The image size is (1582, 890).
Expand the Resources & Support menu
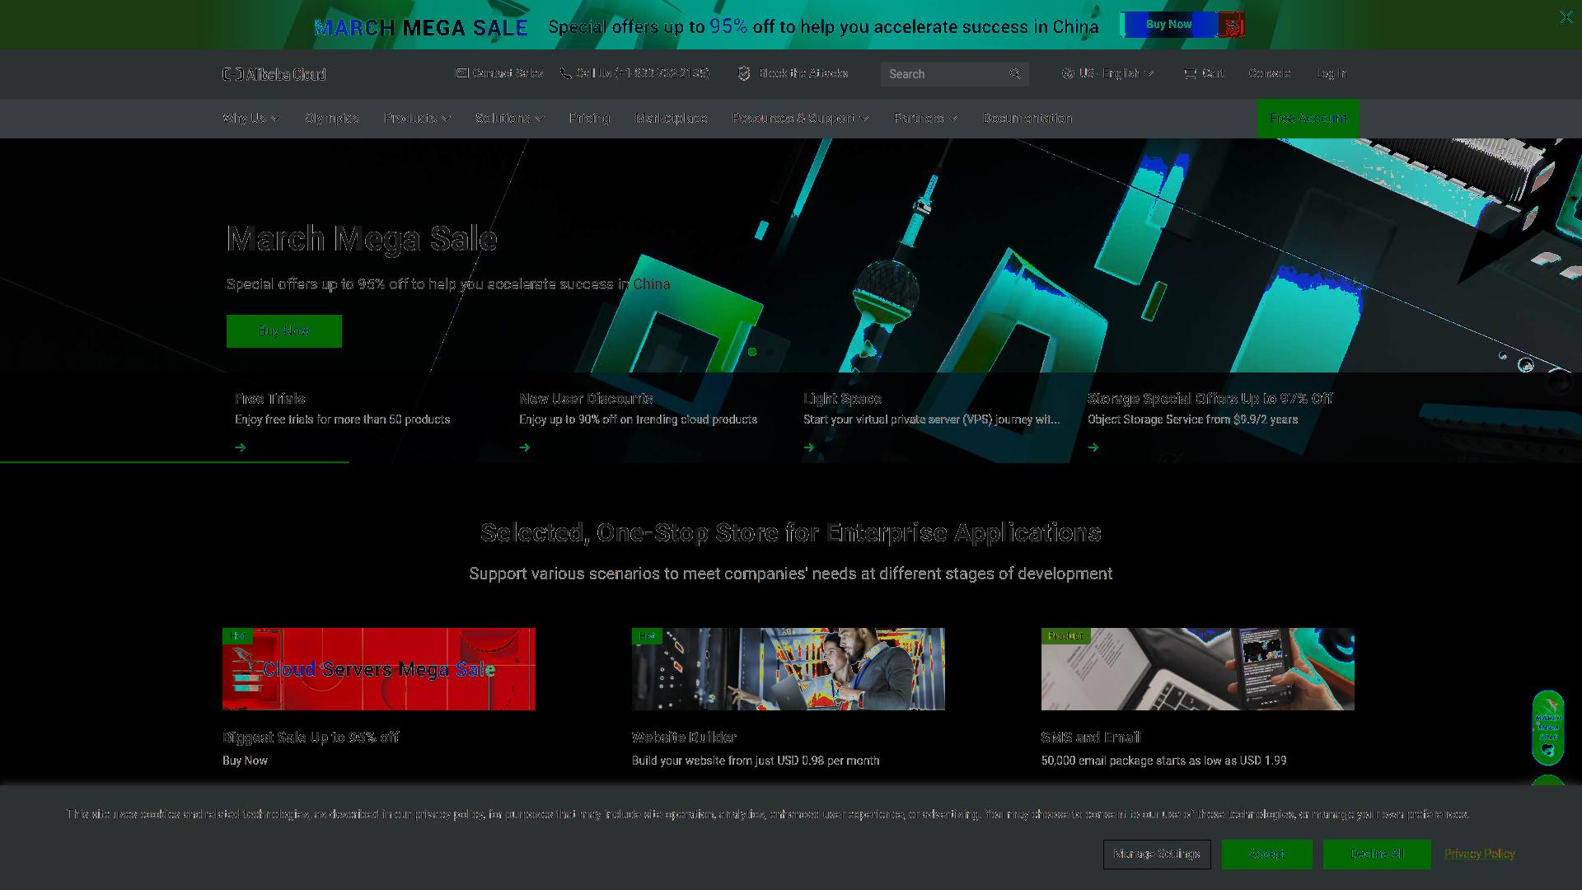[800, 118]
